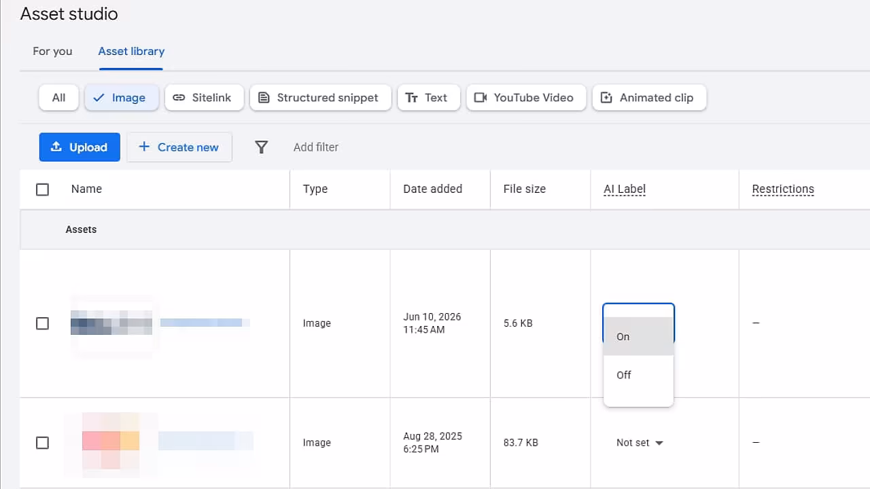Choose On in the AI Label dropdown
Screen dimensions: 870x489
point(638,336)
